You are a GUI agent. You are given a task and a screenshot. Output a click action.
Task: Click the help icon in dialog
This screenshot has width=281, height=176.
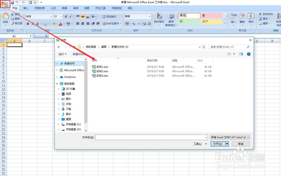coord(249,54)
